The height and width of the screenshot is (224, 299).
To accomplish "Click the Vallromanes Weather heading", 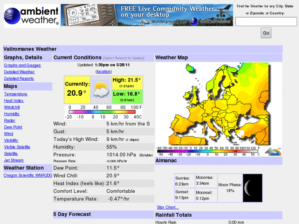I will coord(30,49).
